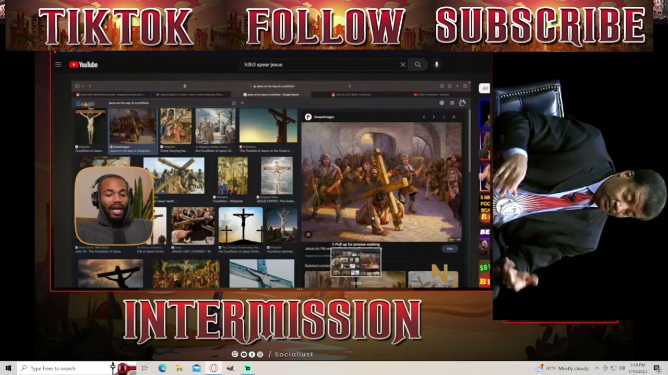Open the Religious Studies Center thumbnail
Image resolution: width=668 pixels, height=375 pixels.
pos(215,127)
